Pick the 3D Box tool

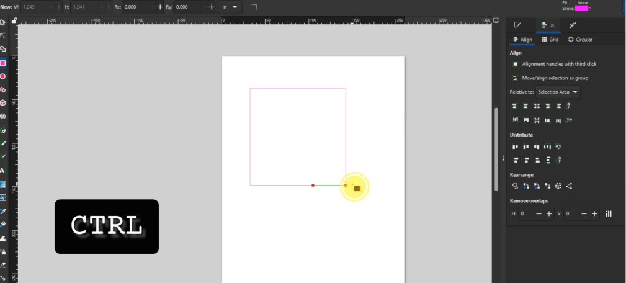[x=3, y=103]
